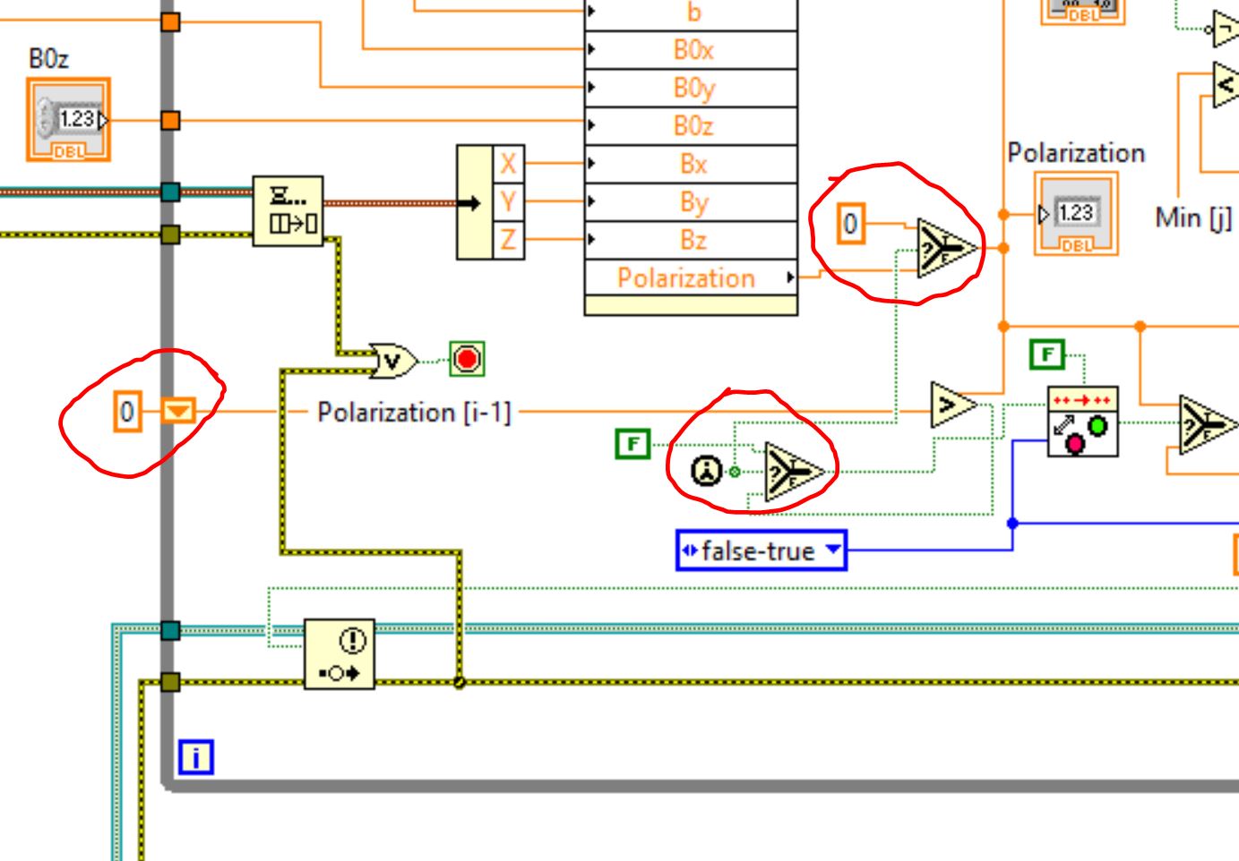Click the Select node next to Polarization output

[946, 247]
